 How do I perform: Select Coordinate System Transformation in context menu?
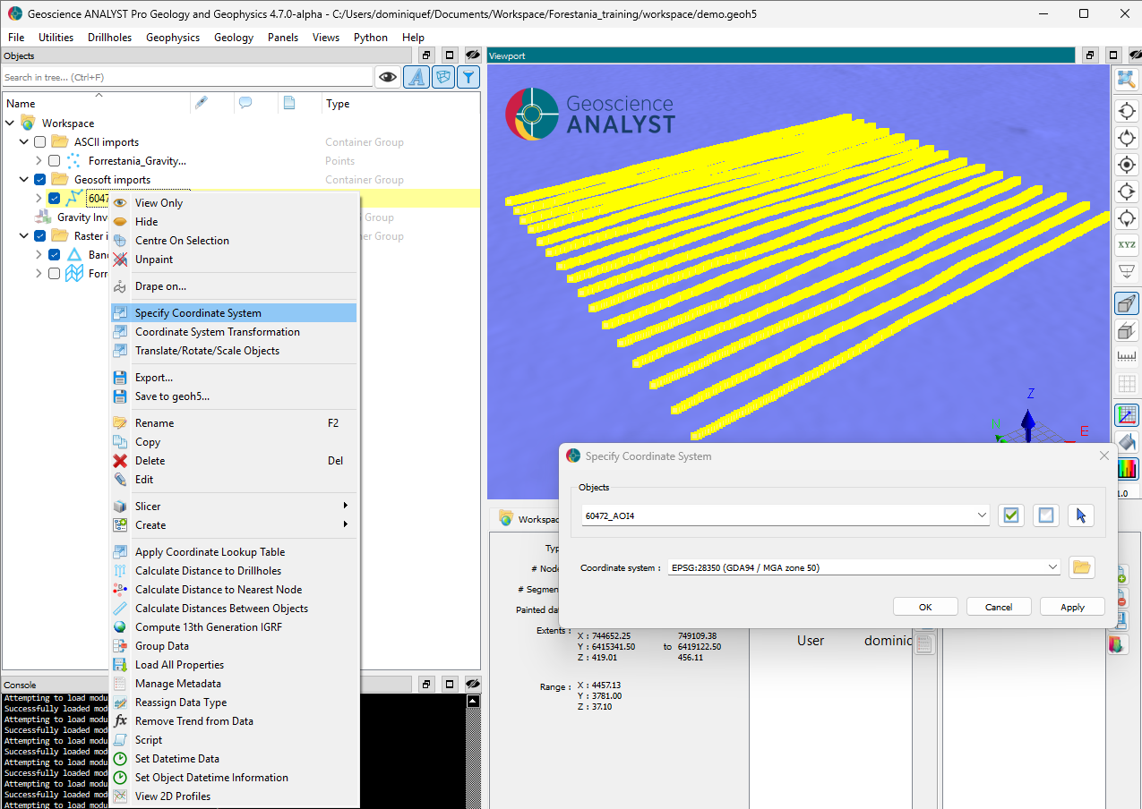coord(217,332)
